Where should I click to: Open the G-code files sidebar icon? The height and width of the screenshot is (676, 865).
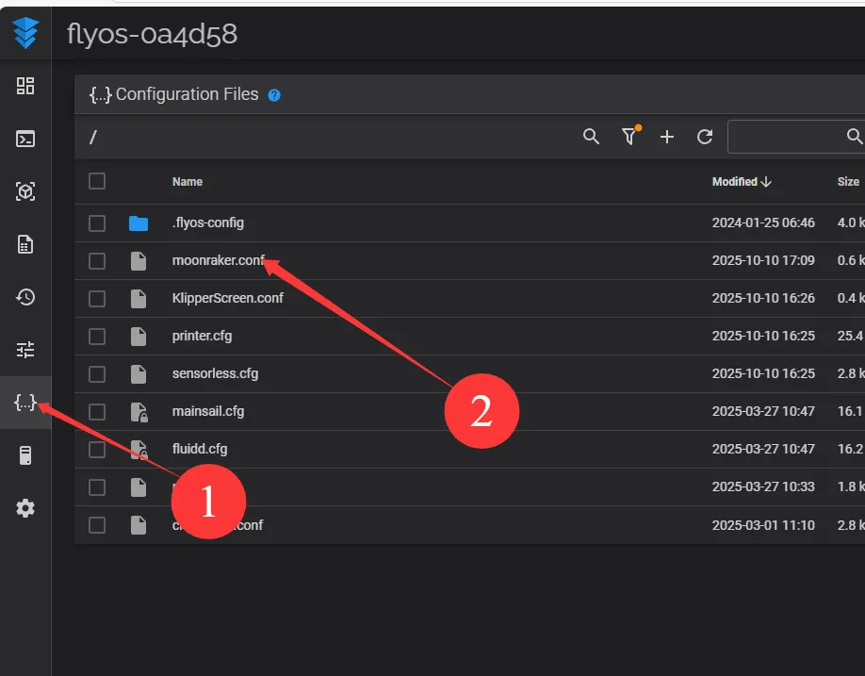[x=25, y=244]
